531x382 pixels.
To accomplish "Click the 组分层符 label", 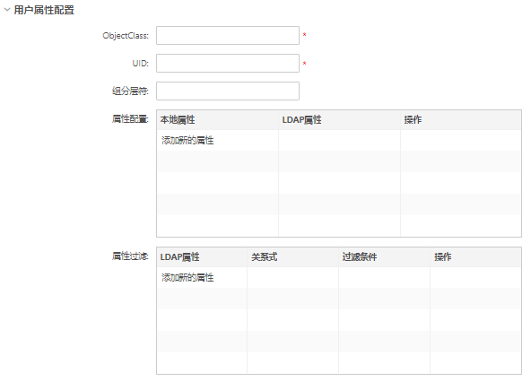I will [x=130, y=91].
